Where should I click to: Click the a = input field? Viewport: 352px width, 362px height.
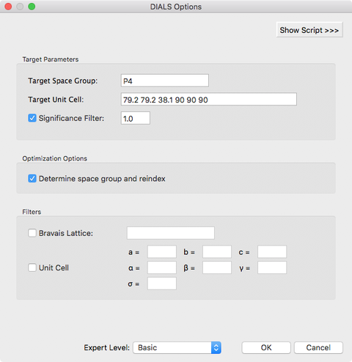pyautogui.click(x=162, y=252)
